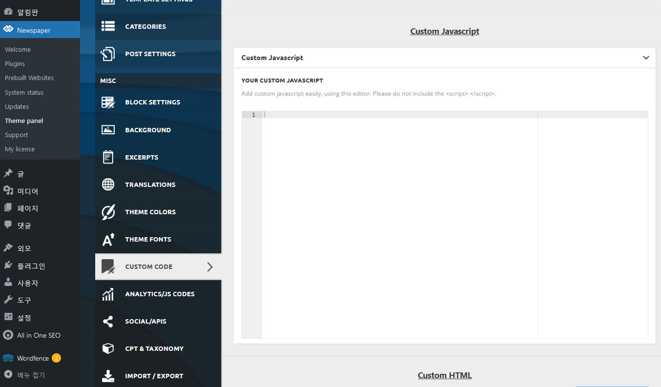Image resolution: width=661 pixels, height=387 pixels.
Task: Open the CATEGORIES panel tab
Action: 158,26
